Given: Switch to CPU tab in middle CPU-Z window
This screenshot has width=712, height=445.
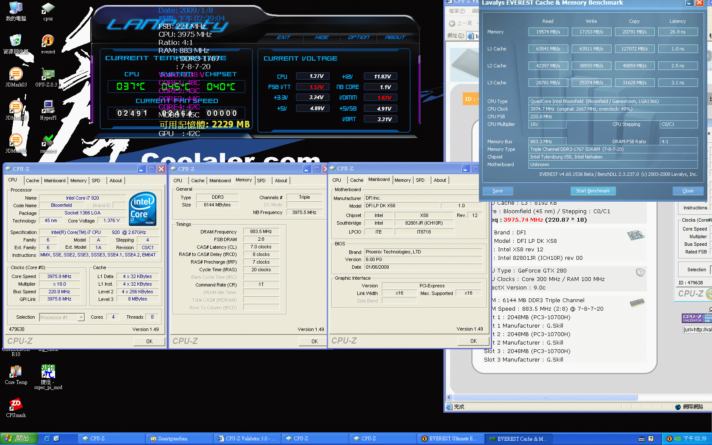Looking at the screenshot, I should coord(178,181).
